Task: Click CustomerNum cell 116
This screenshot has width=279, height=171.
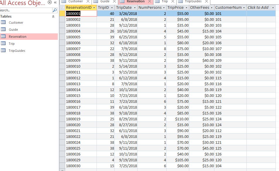Action: [x=230, y=84]
